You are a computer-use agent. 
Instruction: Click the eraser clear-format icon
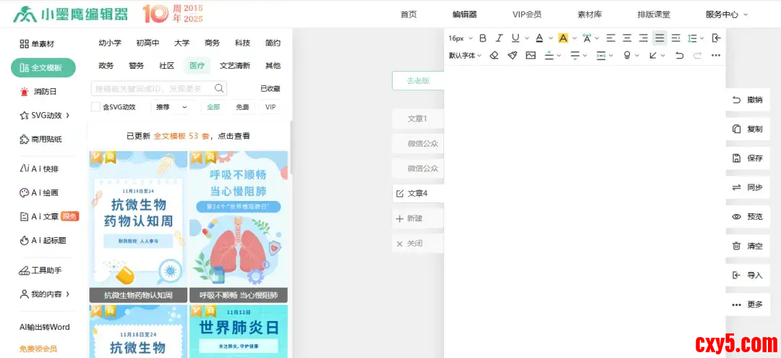(x=494, y=56)
